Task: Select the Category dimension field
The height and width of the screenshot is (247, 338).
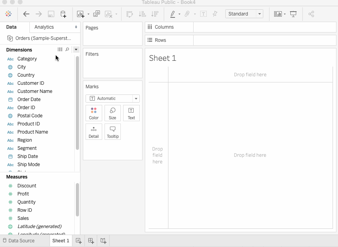Action: (27, 59)
